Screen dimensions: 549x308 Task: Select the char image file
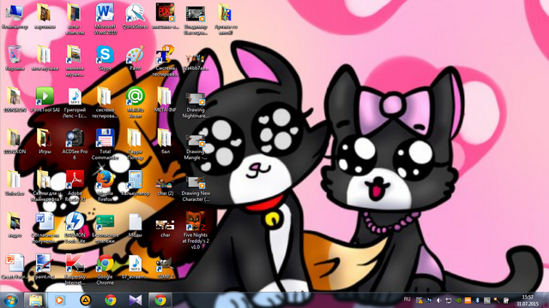pos(165,228)
